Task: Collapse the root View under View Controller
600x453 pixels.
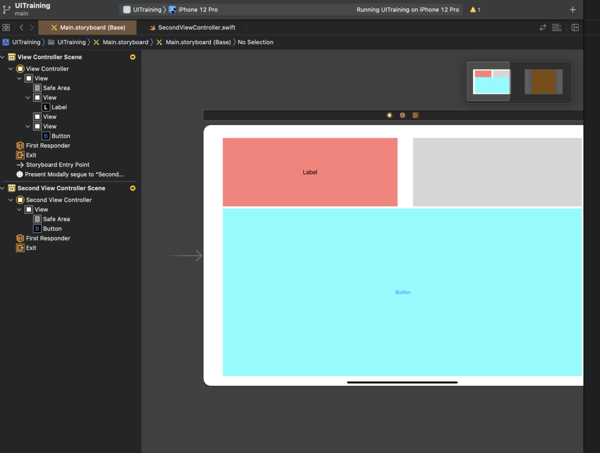Action: pyautogui.click(x=19, y=78)
